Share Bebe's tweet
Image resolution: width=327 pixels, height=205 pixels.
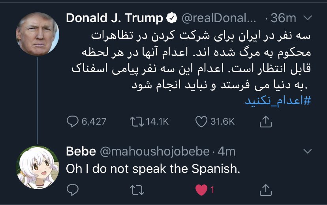pos(266,190)
